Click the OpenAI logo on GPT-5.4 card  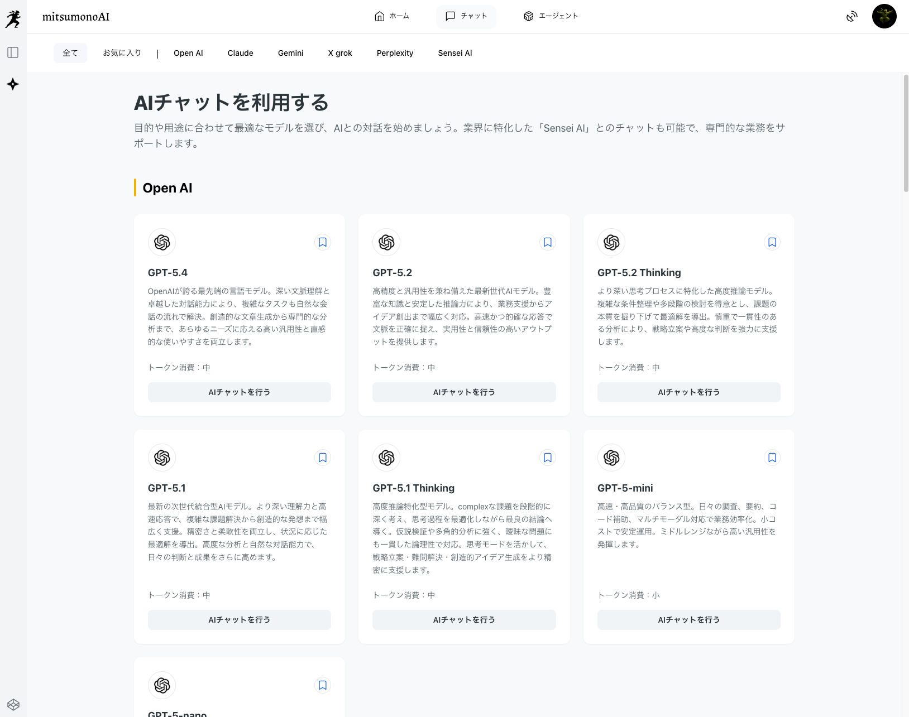click(x=162, y=242)
